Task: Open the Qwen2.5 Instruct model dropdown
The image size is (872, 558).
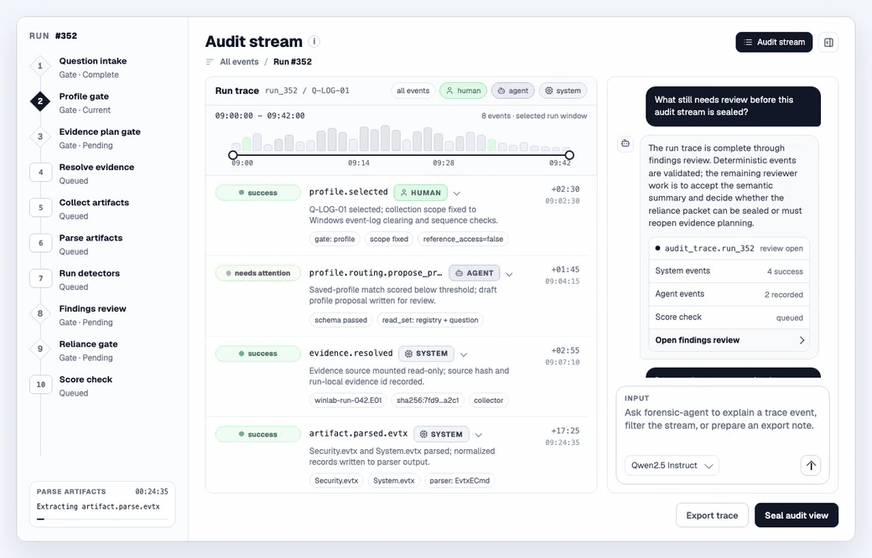Action: pyautogui.click(x=672, y=465)
